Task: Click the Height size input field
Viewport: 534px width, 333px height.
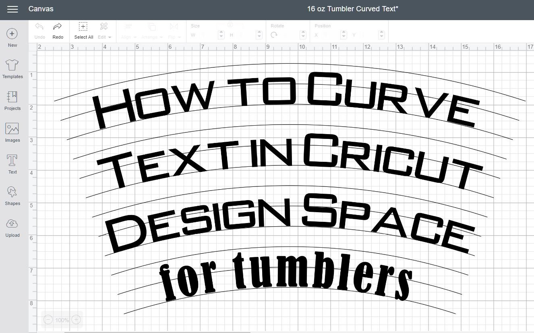Action: pyautogui.click(x=245, y=35)
